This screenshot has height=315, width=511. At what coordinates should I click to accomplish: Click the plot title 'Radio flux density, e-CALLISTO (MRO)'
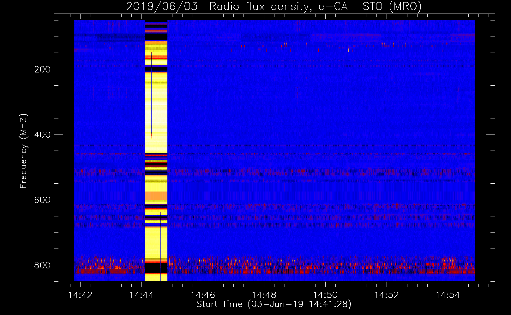pos(315,6)
